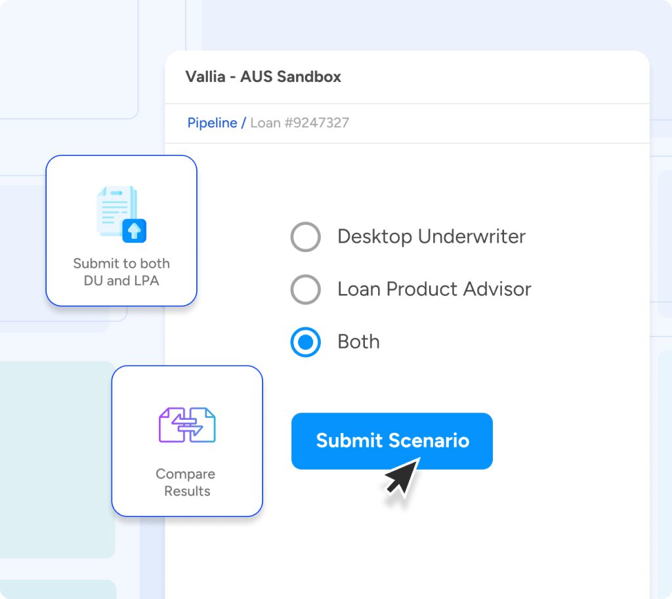Click the Loan Product Advisor label text
The image size is (672, 599).
434,289
